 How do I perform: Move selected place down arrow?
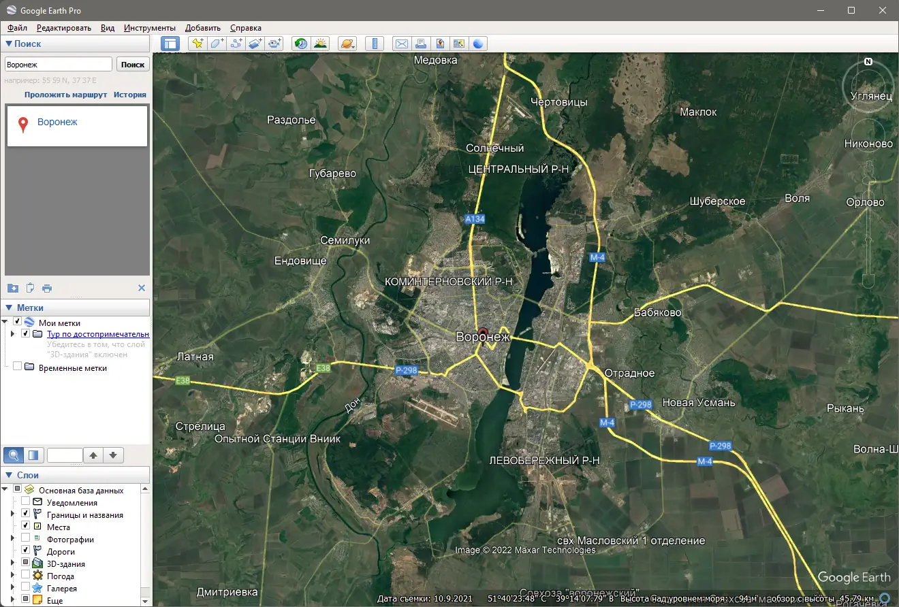click(x=113, y=455)
